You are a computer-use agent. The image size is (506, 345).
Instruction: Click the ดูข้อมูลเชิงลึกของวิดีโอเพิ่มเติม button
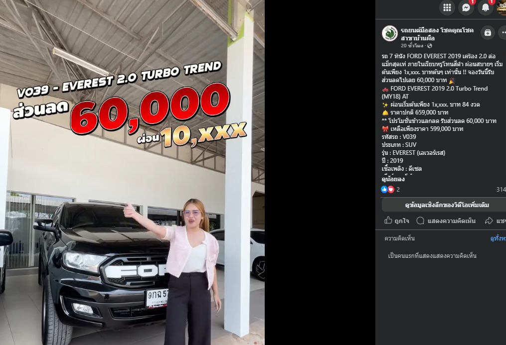444,205
